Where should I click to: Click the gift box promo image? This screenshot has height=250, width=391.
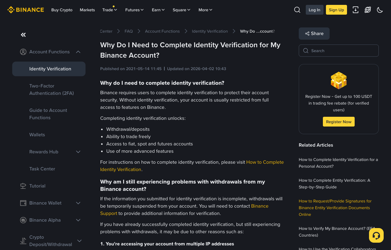click(x=339, y=80)
